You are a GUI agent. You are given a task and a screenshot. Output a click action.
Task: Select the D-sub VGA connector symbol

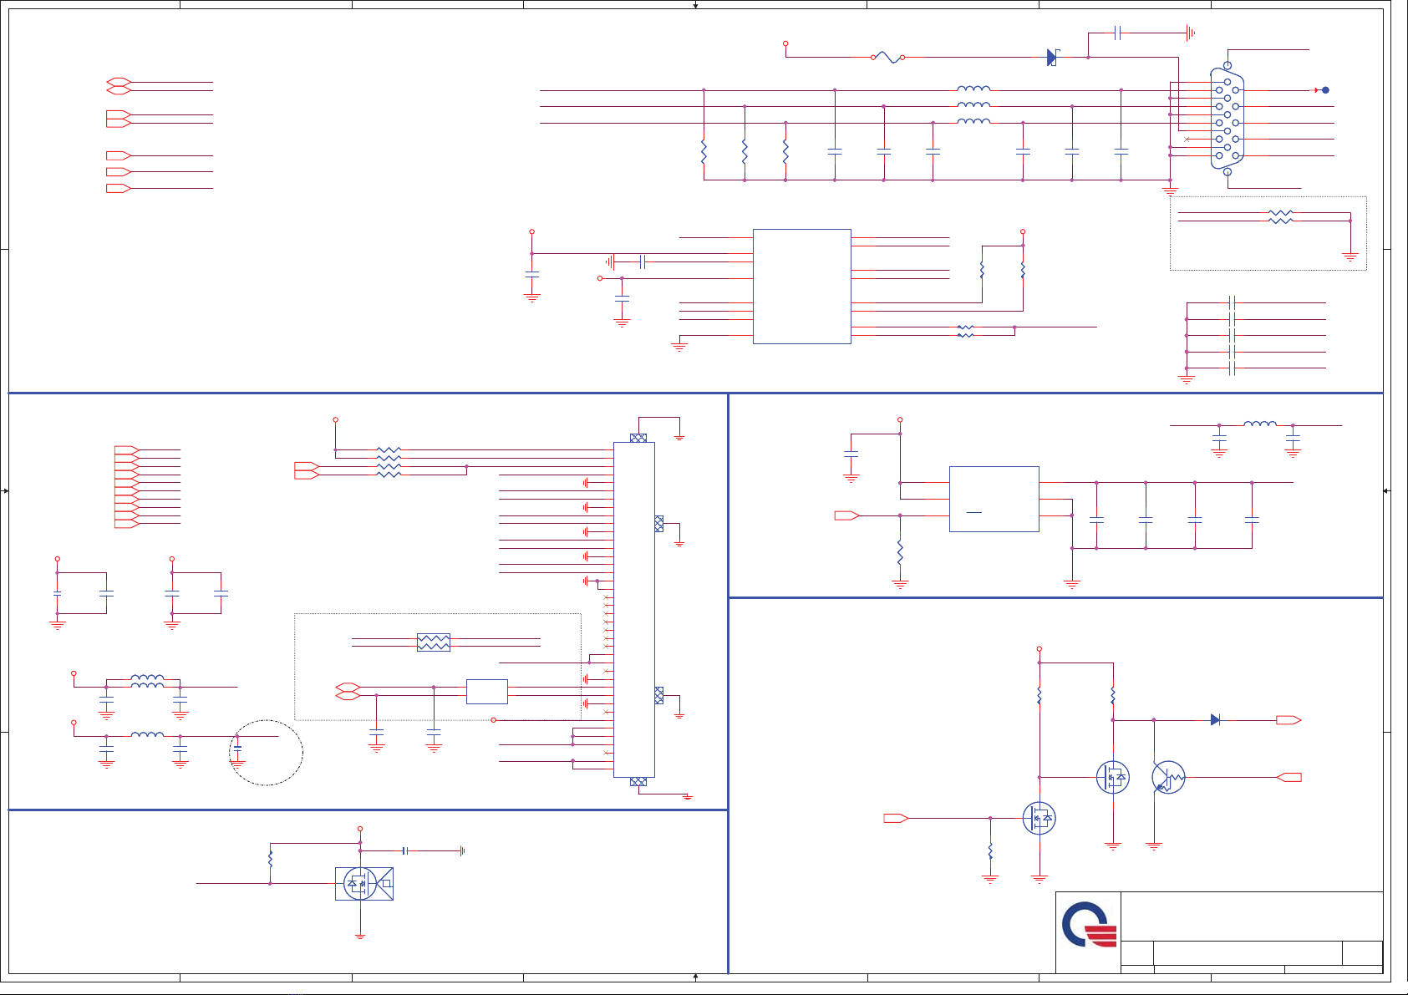pyautogui.click(x=1227, y=119)
